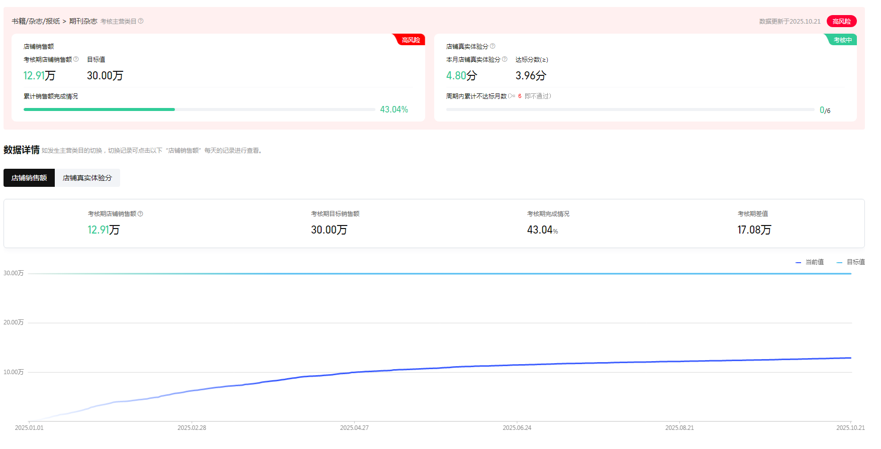Click help icon next to 本月店铺真实体验分

pos(505,59)
